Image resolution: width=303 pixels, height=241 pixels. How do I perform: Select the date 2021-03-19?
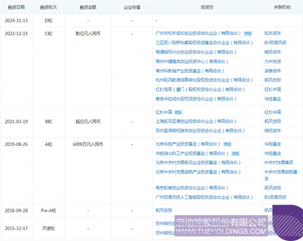16,122
